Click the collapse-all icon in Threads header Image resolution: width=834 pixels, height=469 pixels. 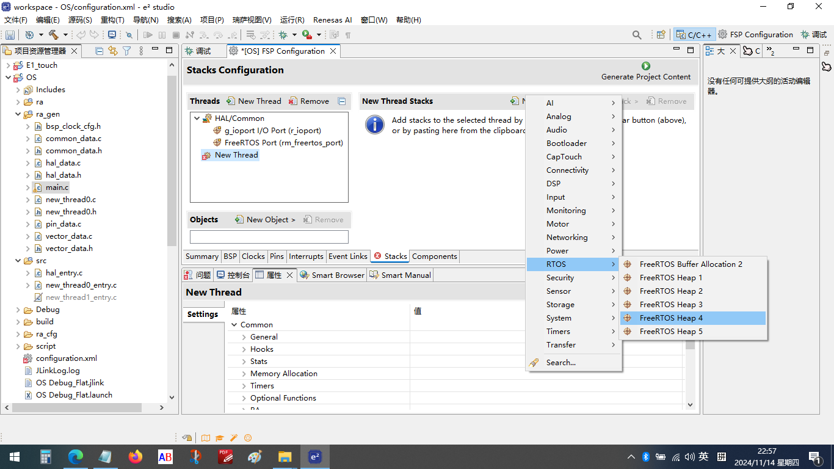click(342, 101)
